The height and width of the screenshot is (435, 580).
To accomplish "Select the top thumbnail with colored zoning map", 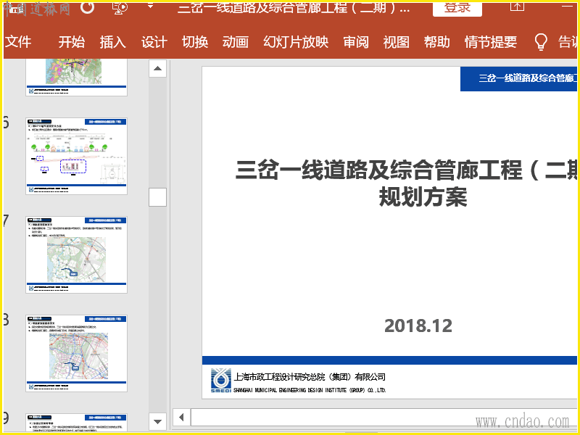I will pyautogui.click(x=77, y=78).
